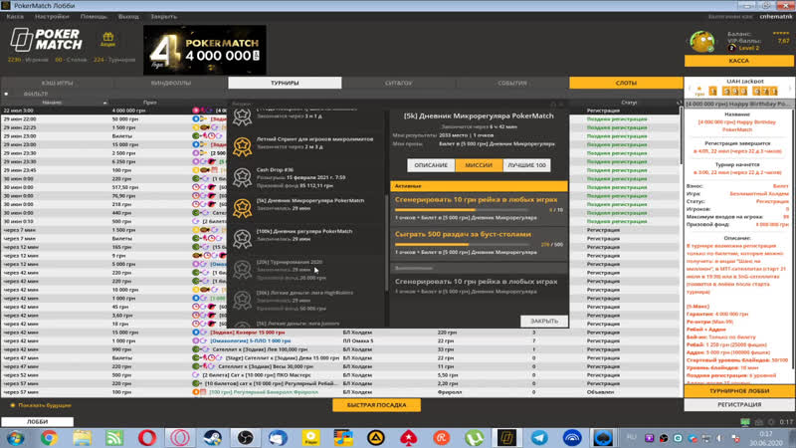Switch to the Ситагоу tab
The height and width of the screenshot is (448, 796).
(399, 83)
